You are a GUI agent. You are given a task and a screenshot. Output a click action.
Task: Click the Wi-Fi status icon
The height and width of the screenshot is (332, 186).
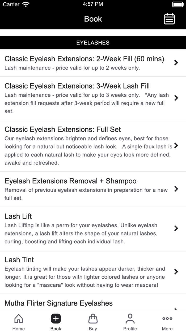coord(26,4)
